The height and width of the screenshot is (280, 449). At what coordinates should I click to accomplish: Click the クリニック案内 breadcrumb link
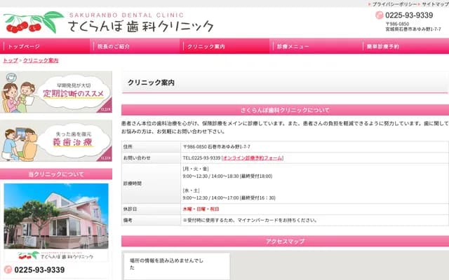pyautogui.click(x=41, y=61)
